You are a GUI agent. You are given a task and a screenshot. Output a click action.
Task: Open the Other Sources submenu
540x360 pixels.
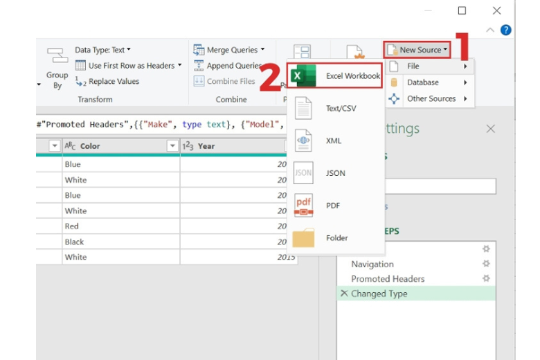click(429, 99)
